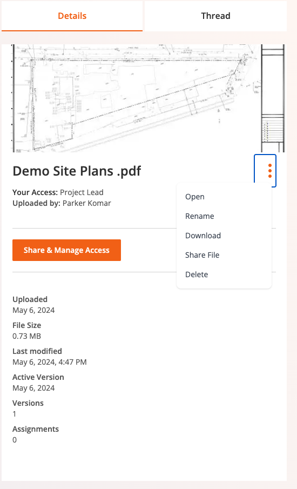This screenshot has height=489, width=297.
Task: Select the Details tab
Action: point(72,16)
